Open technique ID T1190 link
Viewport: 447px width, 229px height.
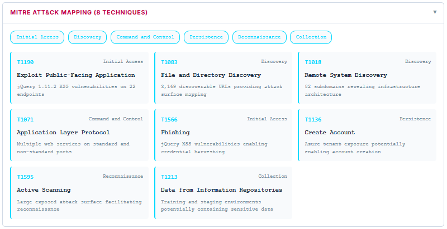click(x=25, y=62)
